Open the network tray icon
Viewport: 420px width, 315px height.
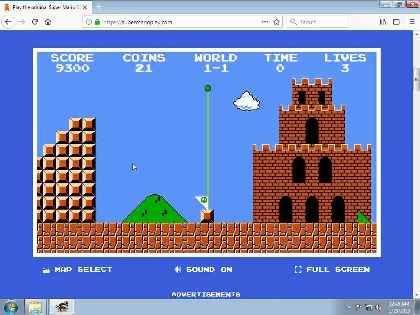pyautogui.click(x=369, y=307)
